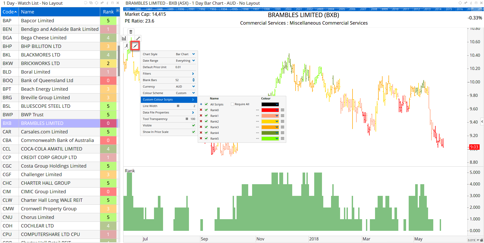
Task: Edit the colour script with the pencil icon
Action: tap(136, 46)
